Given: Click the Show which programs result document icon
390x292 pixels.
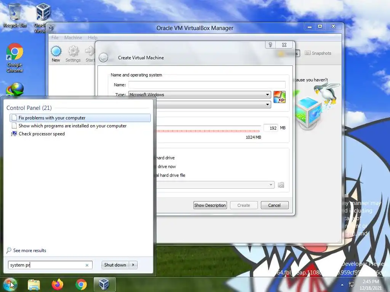Looking at the screenshot, I should (x=14, y=125).
